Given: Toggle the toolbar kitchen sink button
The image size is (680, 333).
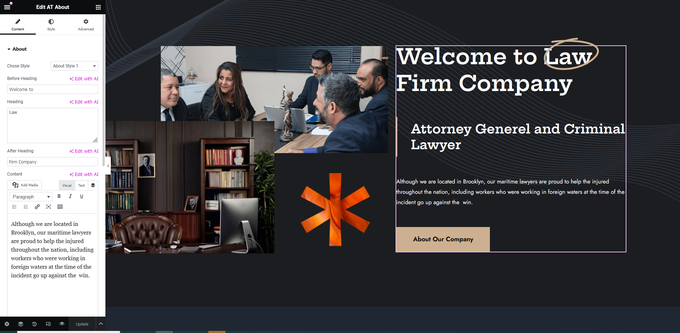Looking at the screenshot, I should pyautogui.click(x=60, y=207).
